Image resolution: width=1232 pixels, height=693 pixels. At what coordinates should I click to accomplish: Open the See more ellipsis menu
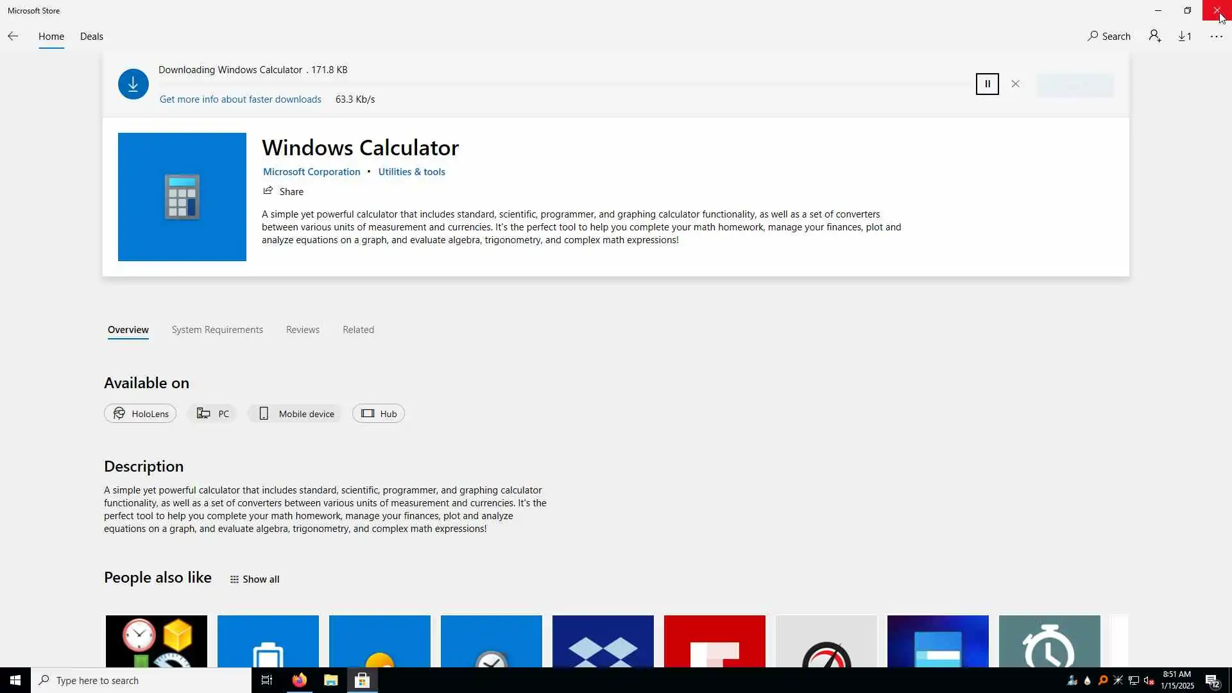tap(1216, 37)
